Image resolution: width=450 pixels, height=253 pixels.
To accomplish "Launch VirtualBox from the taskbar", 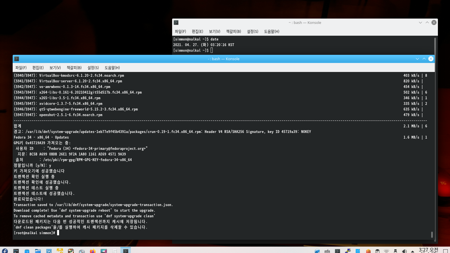I will [x=49, y=250].
